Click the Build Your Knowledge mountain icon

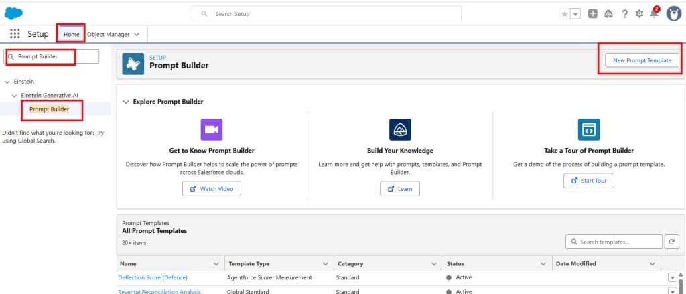[401, 129]
